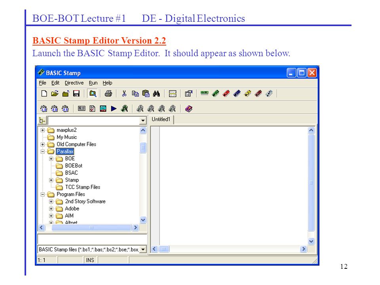Open the Run menu
380x285 pixels.
tap(93, 83)
